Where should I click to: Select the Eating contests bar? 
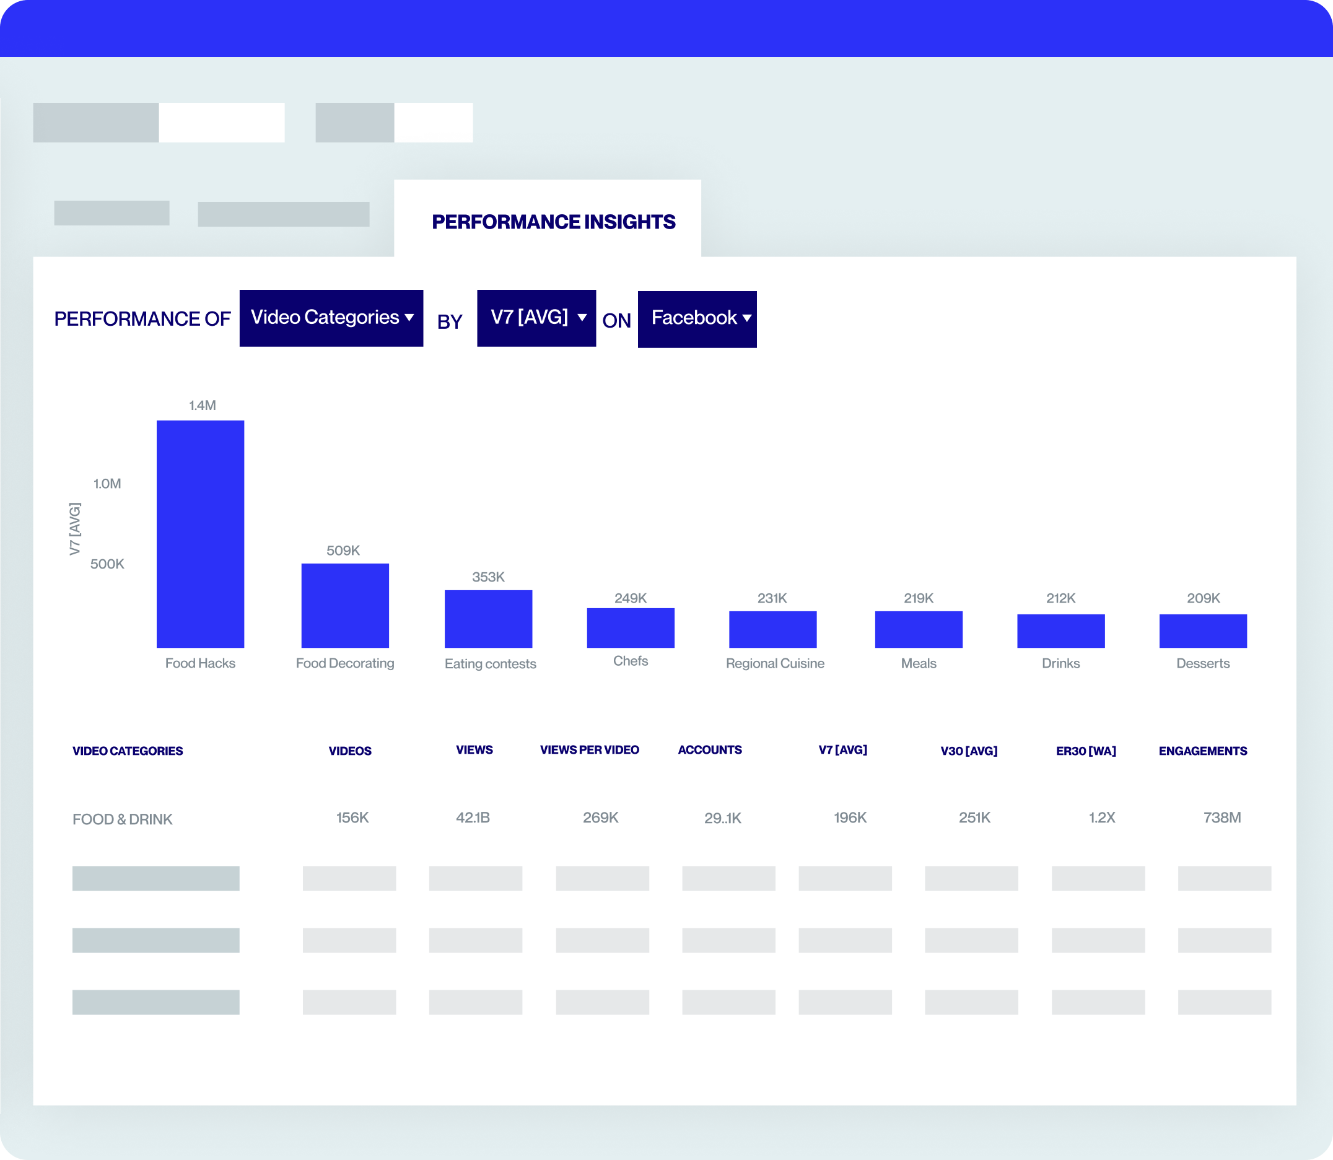[488, 619]
